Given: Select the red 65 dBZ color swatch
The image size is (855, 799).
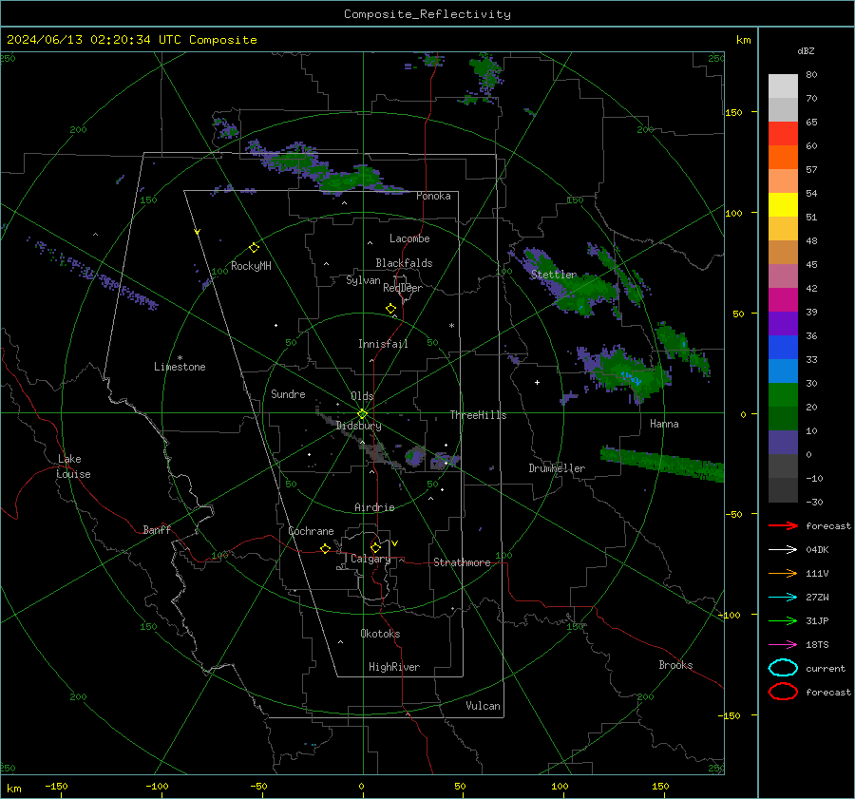Looking at the screenshot, I should 783,134.
